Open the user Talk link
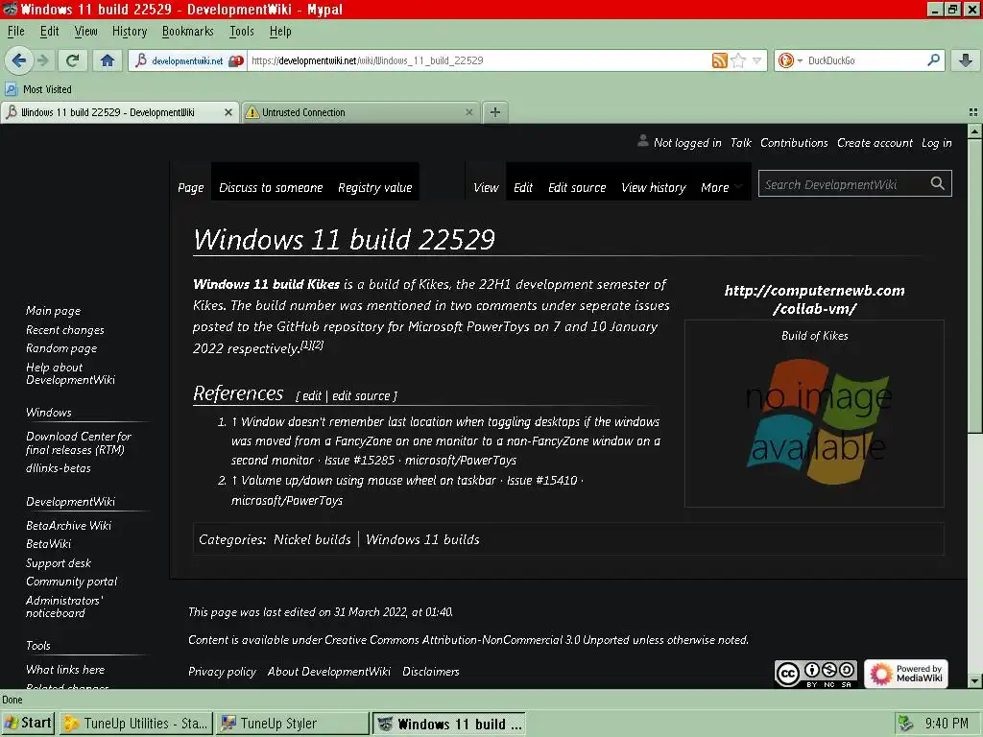Image resolution: width=983 pixels, height=737 pixels. click(x=740, y=143)
